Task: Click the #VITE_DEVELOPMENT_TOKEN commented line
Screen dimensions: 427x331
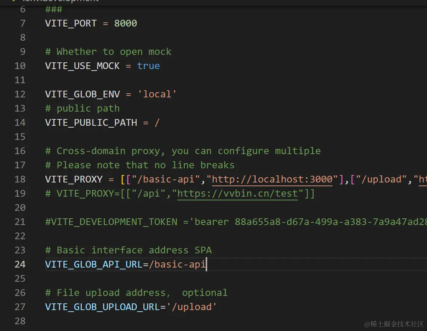Action: 236,222
